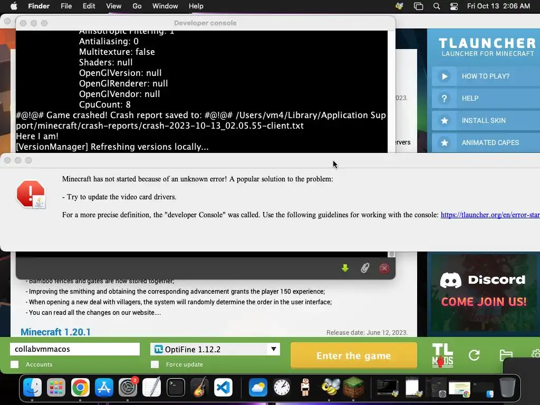Launch Google Chrome from the dock
Viewport: 540px width, 405px height.
pos(80,387)
